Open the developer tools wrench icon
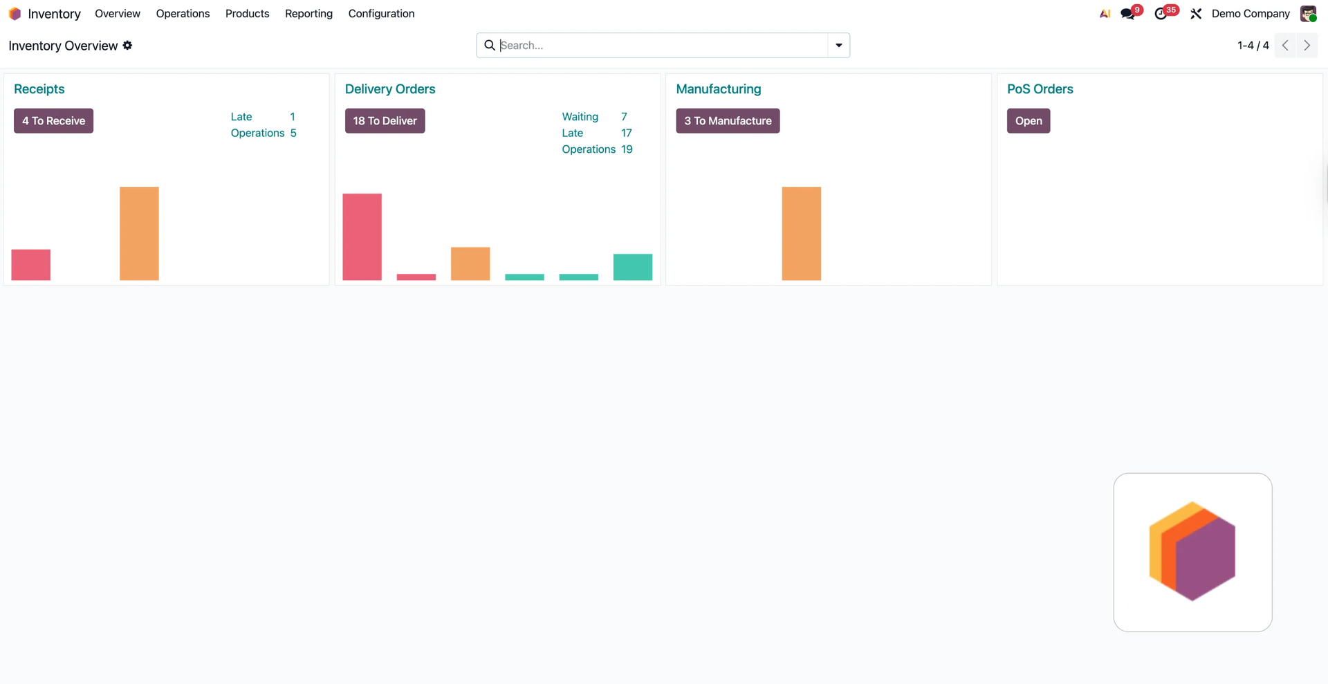 (1196, 14)
